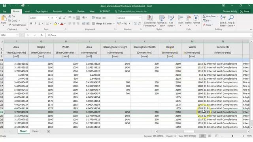
Task: Select Page Break Preview in status bar
Action: 217,136
